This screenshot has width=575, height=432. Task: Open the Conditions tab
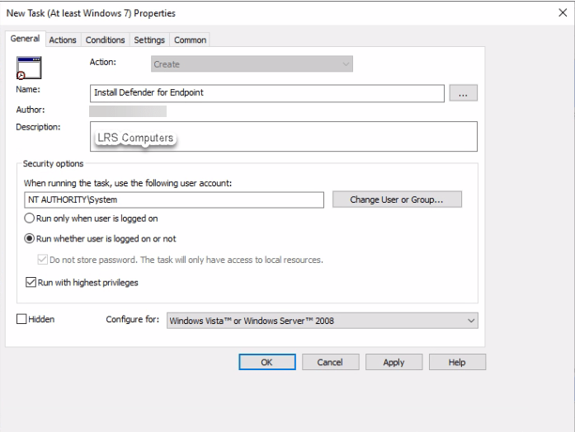[106, 40]
